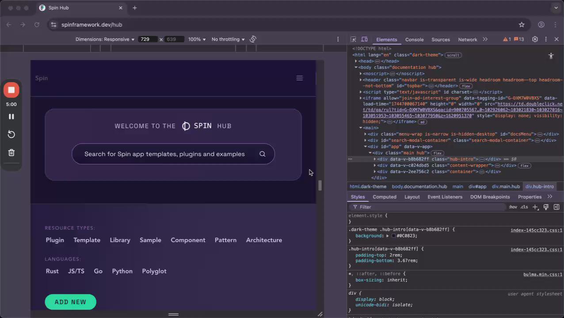Click the ADD NEW button
This screenshot has height=318, width=564.
pyautogui.click(x=70, y=302)
